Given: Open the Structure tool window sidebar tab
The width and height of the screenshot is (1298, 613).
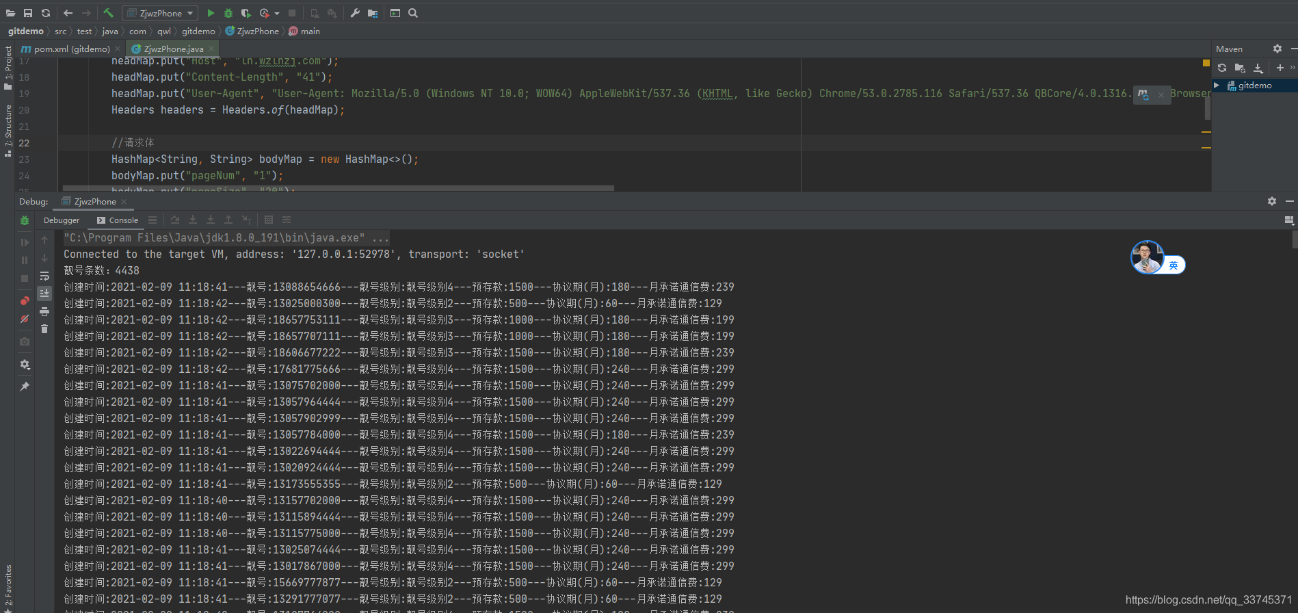Looking at the screenshot, I should [x=8, y=130].
